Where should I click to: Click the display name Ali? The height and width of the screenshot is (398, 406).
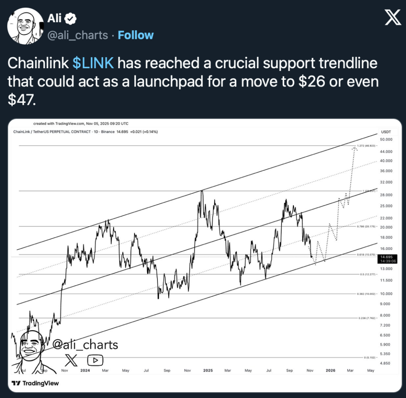point(54,18)
